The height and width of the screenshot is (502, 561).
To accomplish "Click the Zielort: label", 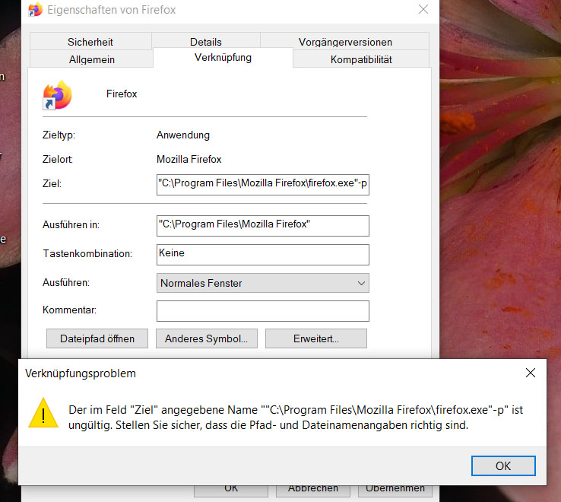I will pos(58,159).
